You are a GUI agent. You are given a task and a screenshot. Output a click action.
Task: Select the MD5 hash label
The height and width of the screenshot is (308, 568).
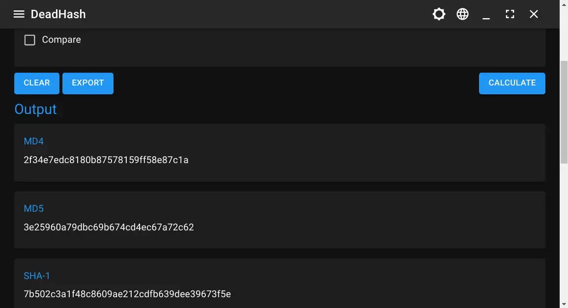point(34,208)
